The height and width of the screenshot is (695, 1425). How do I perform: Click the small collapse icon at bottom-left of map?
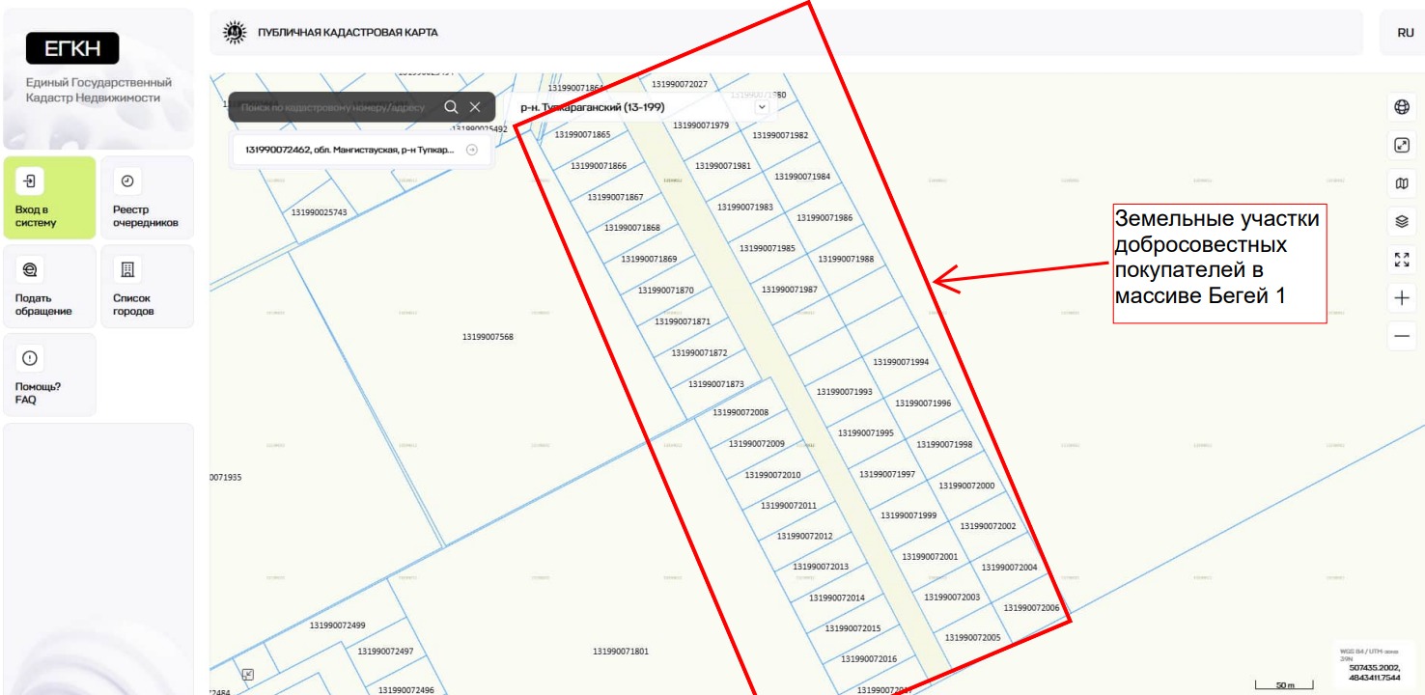tap(248, 675)
